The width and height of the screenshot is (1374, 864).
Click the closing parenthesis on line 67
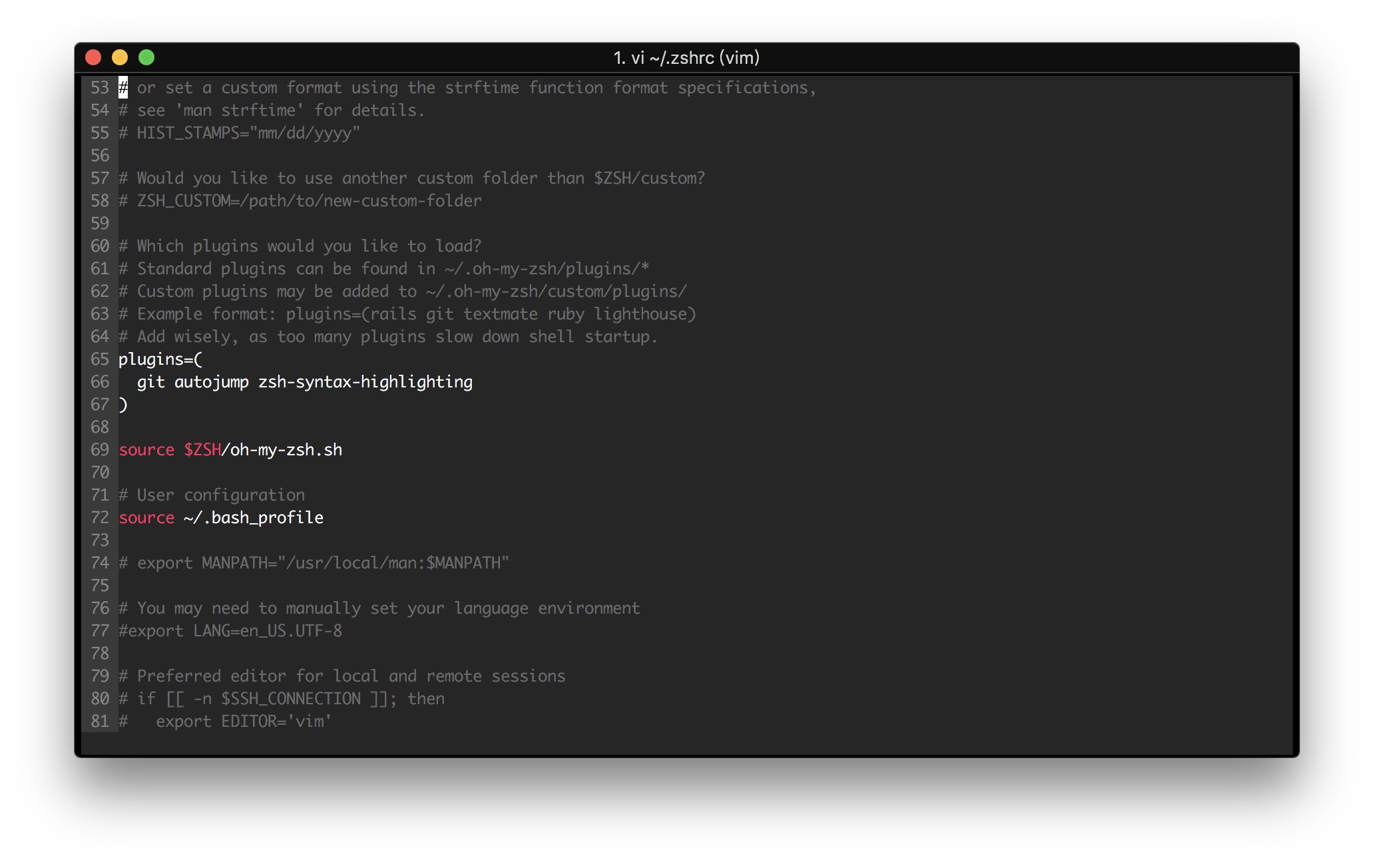123,405
